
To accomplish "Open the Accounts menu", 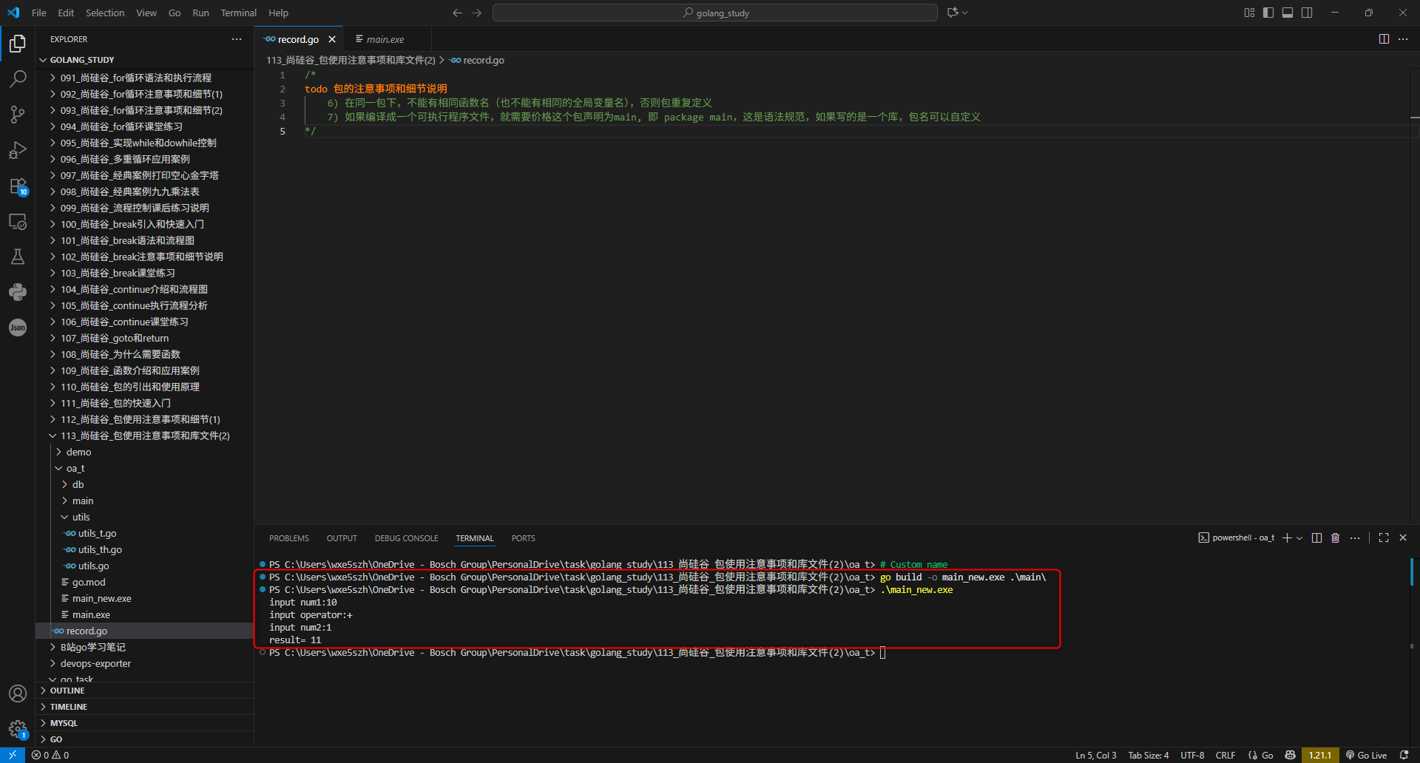I will pos(18,694).
